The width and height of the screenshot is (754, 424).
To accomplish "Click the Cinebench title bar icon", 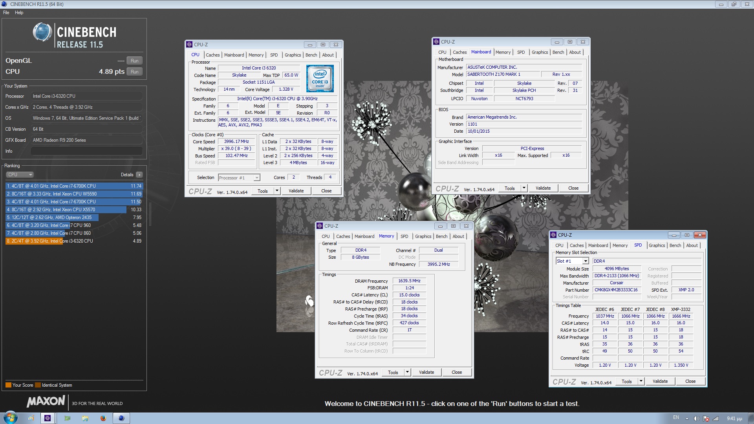I will pos(4,4).
